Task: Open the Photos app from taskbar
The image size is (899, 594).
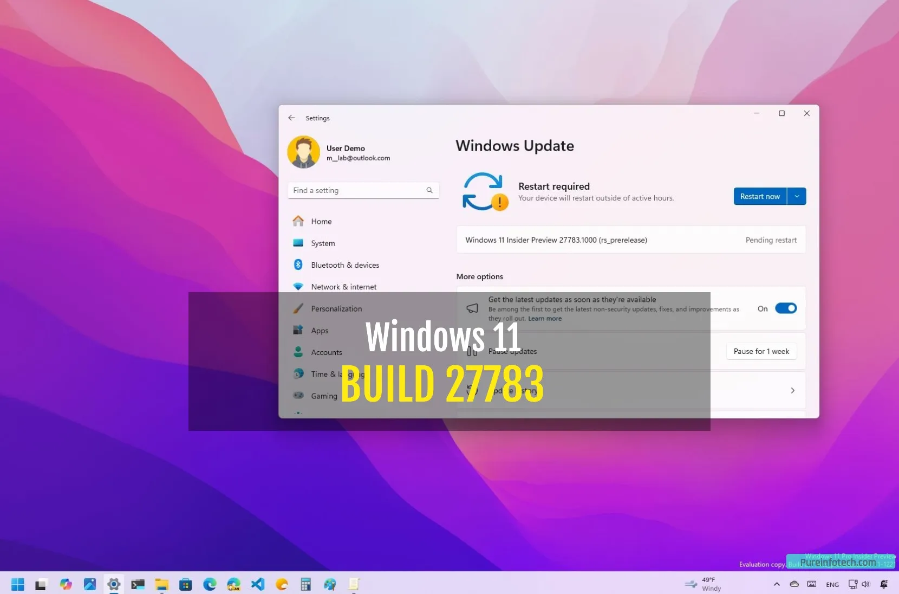Action: tap(90, 584)
